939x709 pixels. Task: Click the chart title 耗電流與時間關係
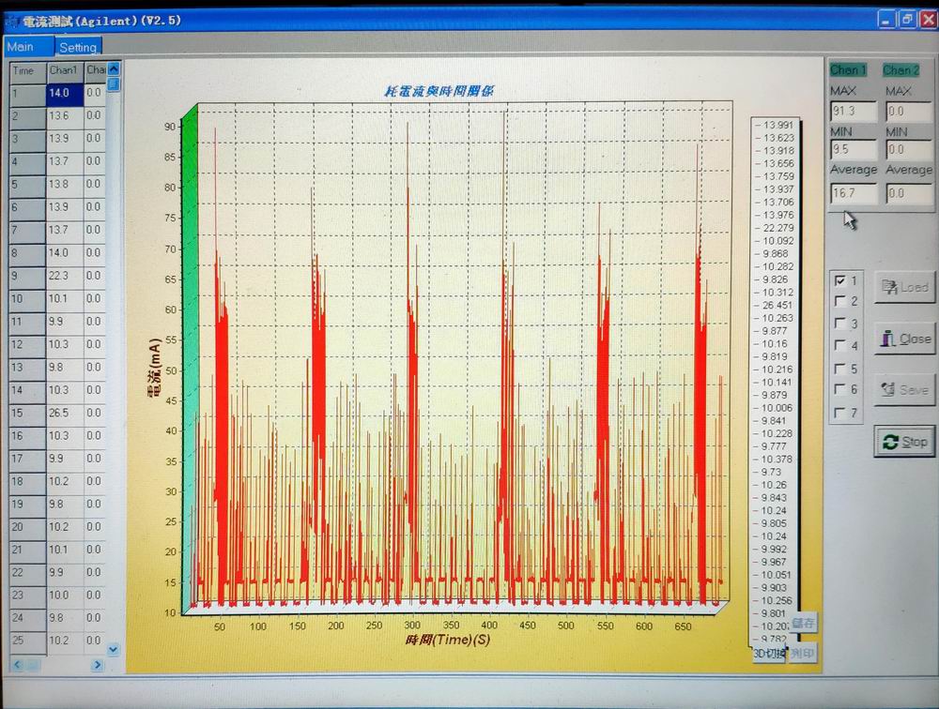(x=439, y=91)
